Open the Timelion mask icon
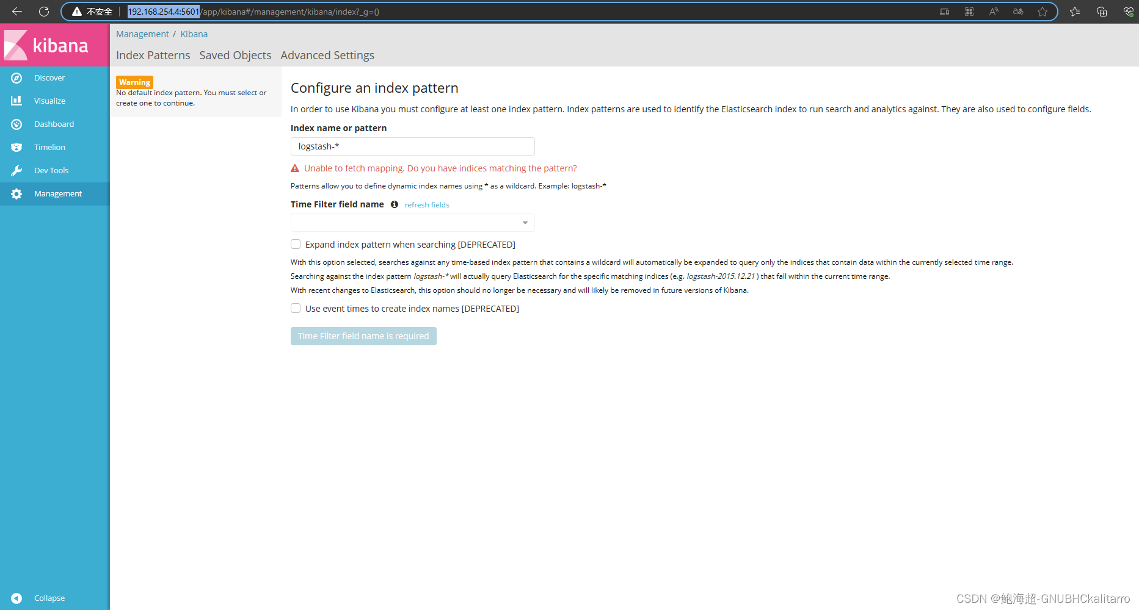 [x=16, y=148]
